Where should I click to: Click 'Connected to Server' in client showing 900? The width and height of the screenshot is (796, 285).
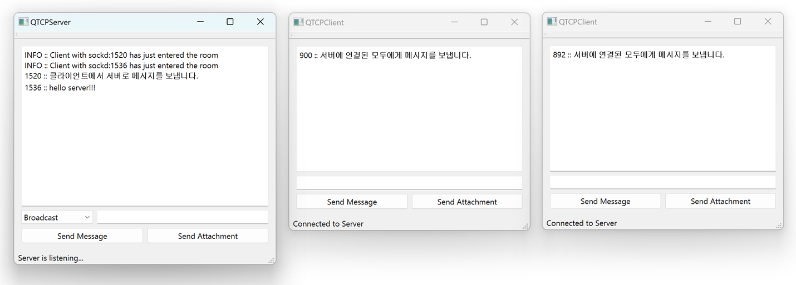pos(328,224)
